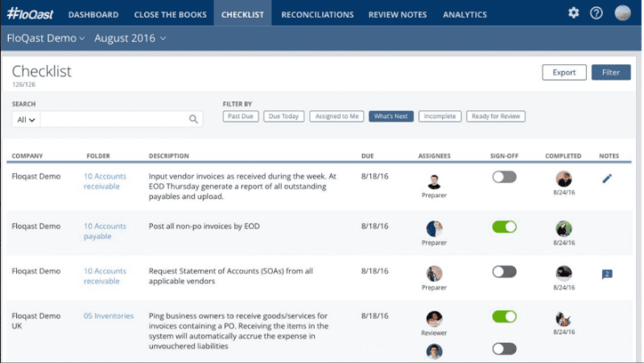Edit note pencil icon for vendor invoices row

(607, 178)
